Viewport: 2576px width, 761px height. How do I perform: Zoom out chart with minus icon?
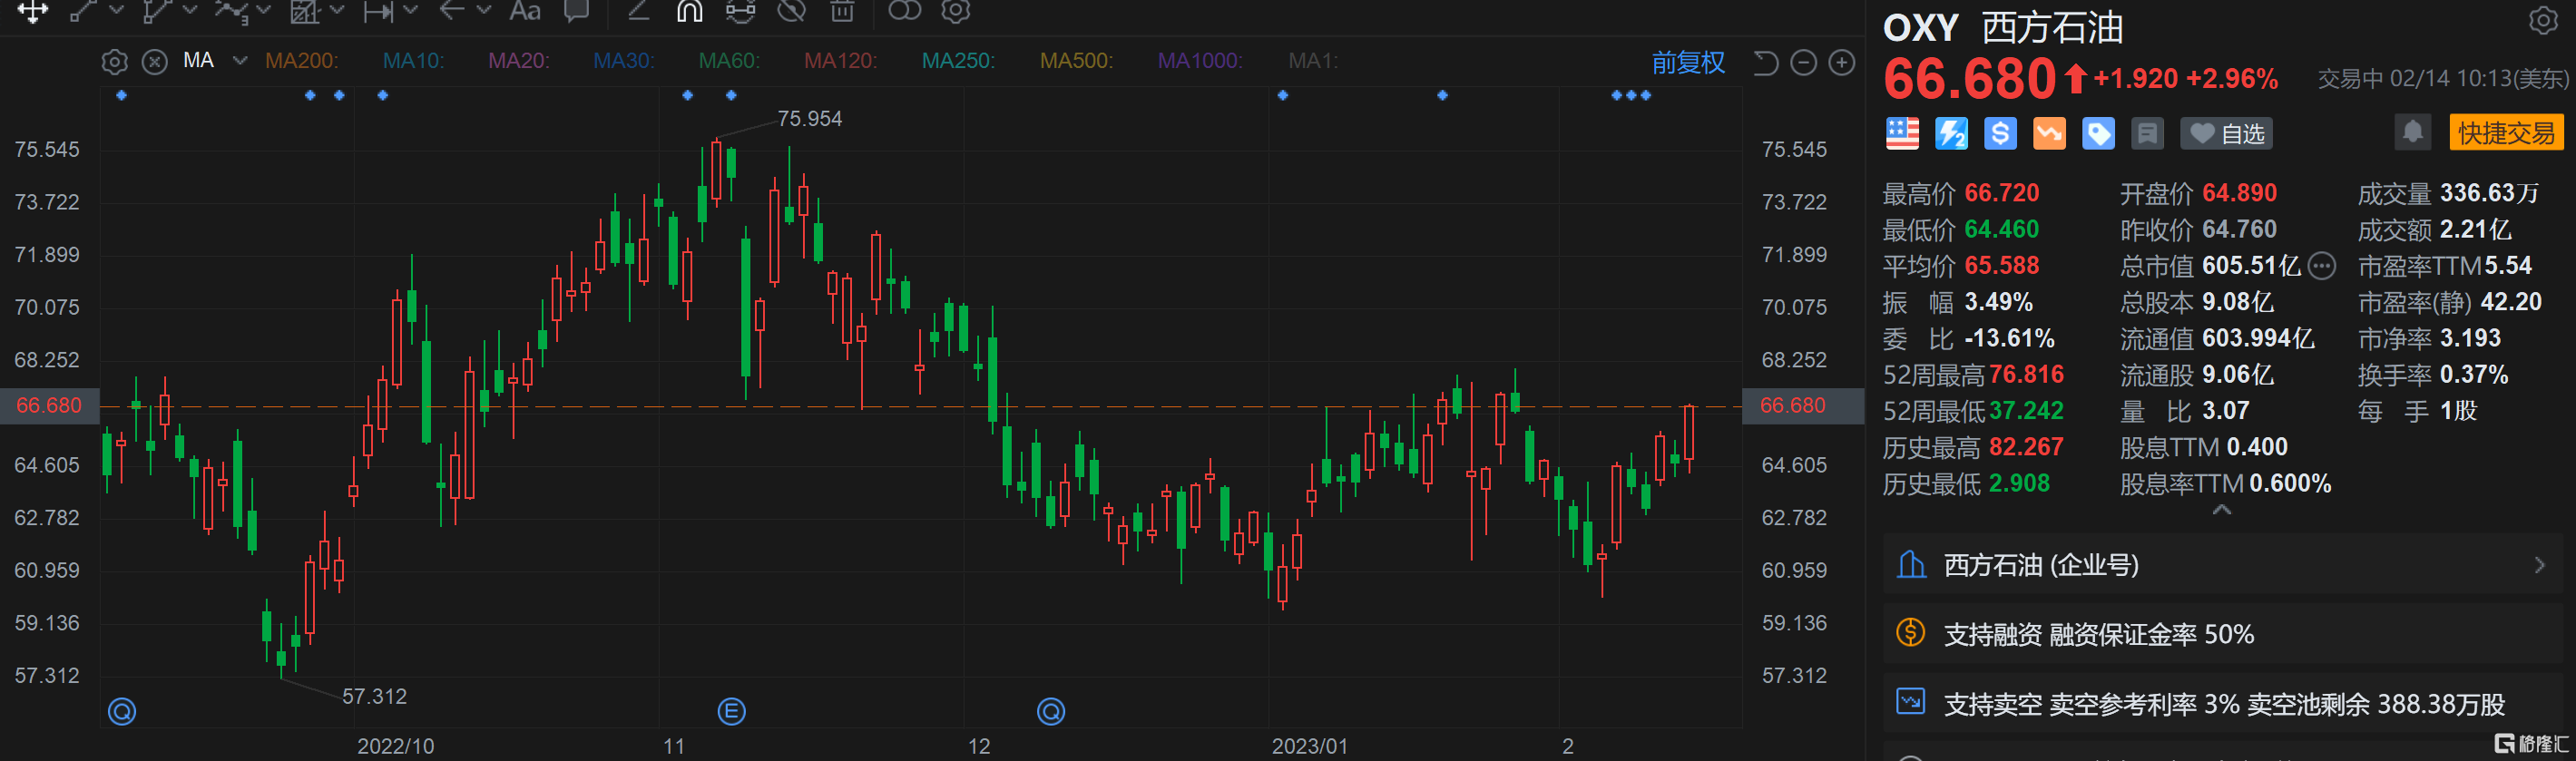coord(1803,62)
